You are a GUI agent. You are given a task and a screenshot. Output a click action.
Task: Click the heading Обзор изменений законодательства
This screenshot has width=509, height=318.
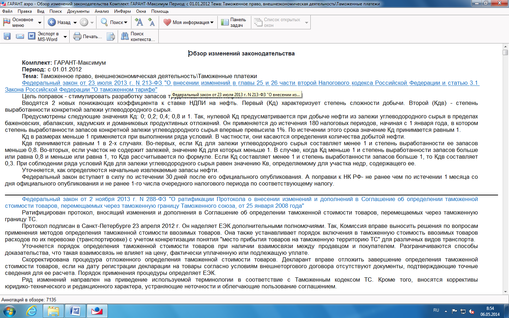coord(241,54)
